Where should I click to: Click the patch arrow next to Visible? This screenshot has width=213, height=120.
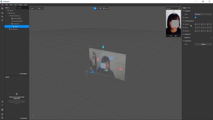[x=183, y=18]
